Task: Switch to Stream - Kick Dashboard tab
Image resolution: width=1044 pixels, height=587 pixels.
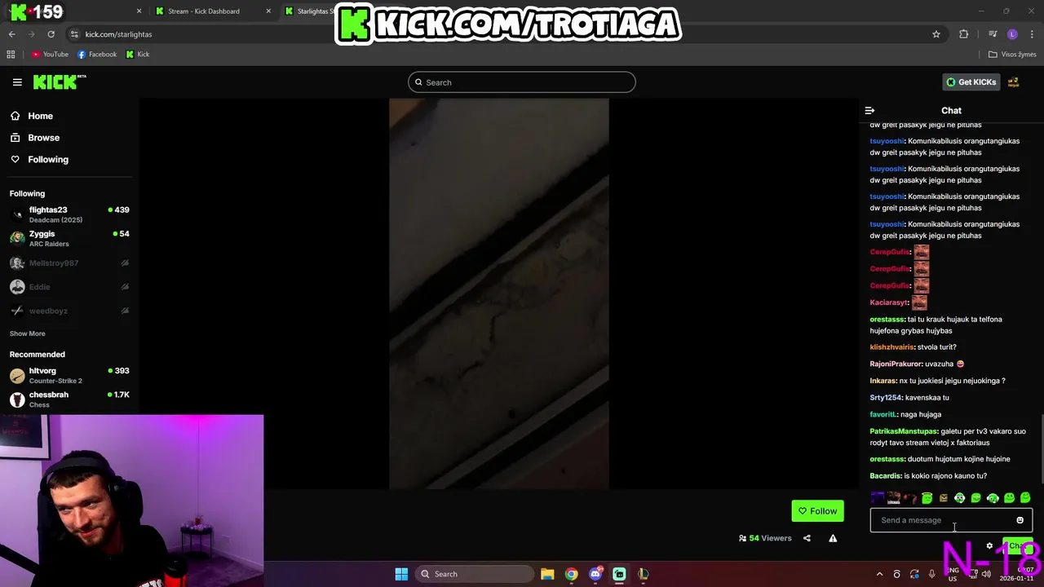Action: (204, 11)
